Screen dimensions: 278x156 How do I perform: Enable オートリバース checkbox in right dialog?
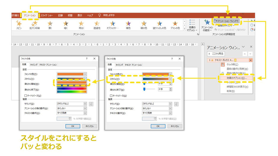111,96
